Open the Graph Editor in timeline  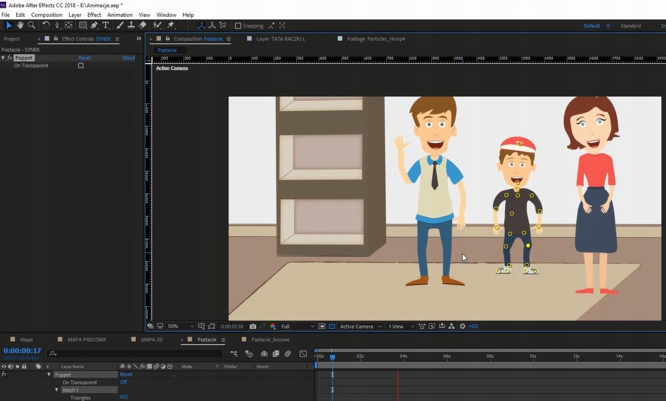tap(303, 354)
